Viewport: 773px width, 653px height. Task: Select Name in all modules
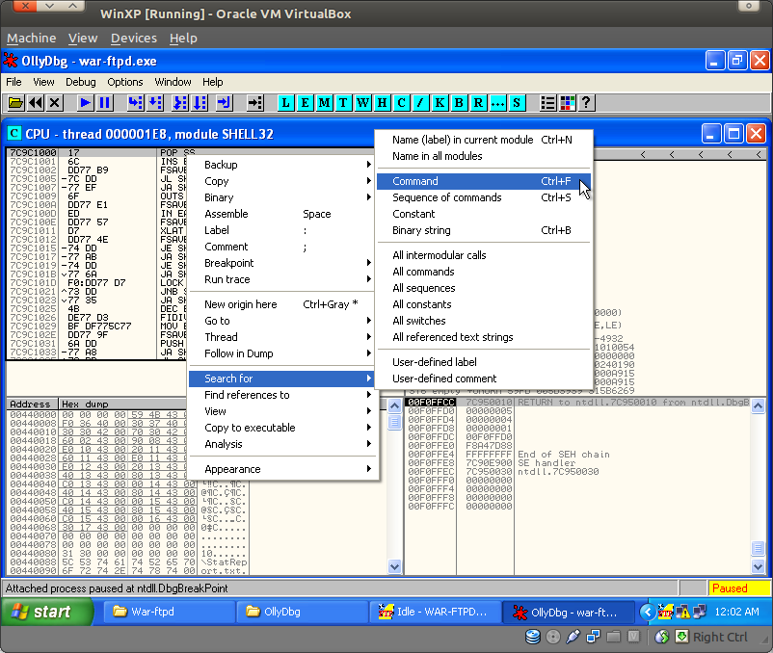[484, 156]
